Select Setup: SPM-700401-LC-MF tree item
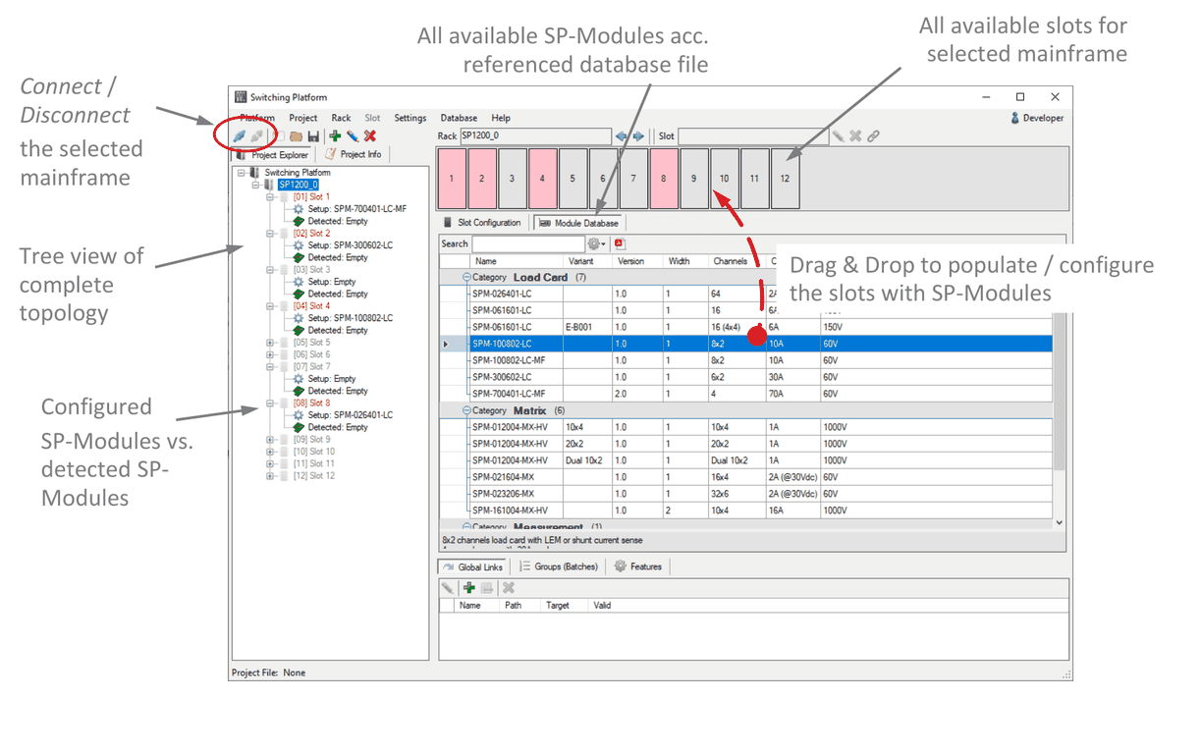Screen dimensions: 1201x752 point(356,209)
